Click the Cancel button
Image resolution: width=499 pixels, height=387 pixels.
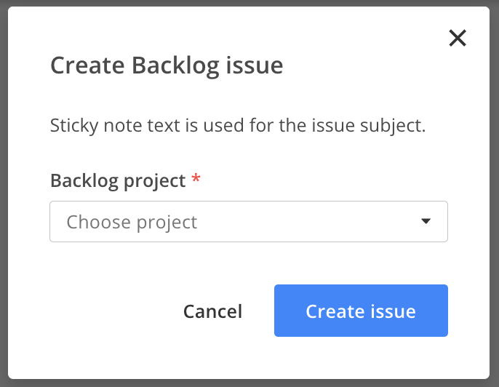tap(212, 311)
